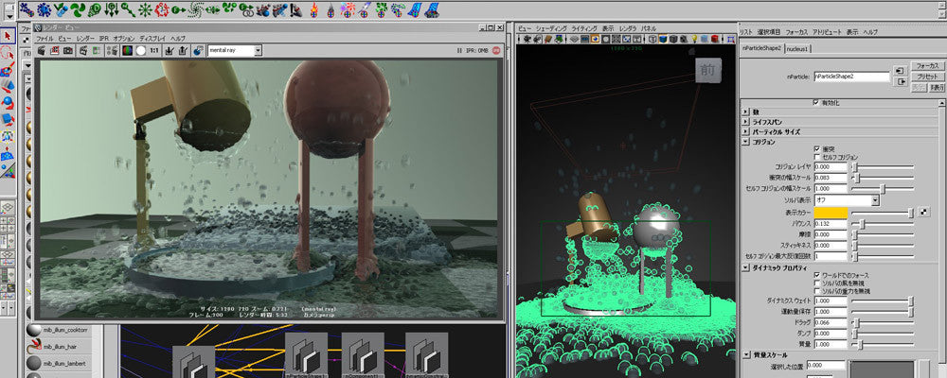Open the IPR menu in Render View
The width and height of the screenshot is (947, 378).
(x=104, y=39)
